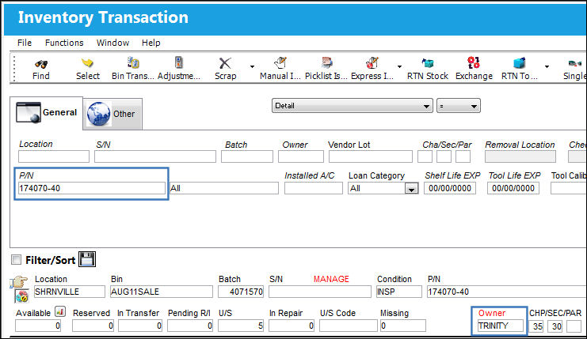Click the pointing hand record icon

pyautogui.click(x=19, y=282)
